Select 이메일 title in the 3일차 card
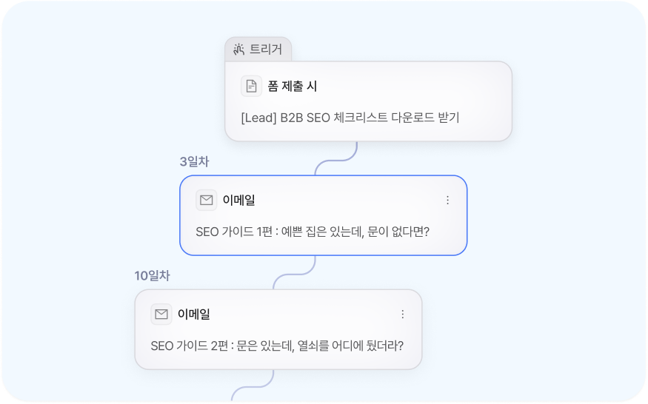648x404 pixels. [x=238, y=200]
